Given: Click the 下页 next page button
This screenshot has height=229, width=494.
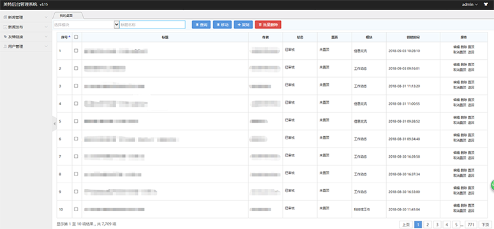Looking at the screenshot, I should coord(484,225).
